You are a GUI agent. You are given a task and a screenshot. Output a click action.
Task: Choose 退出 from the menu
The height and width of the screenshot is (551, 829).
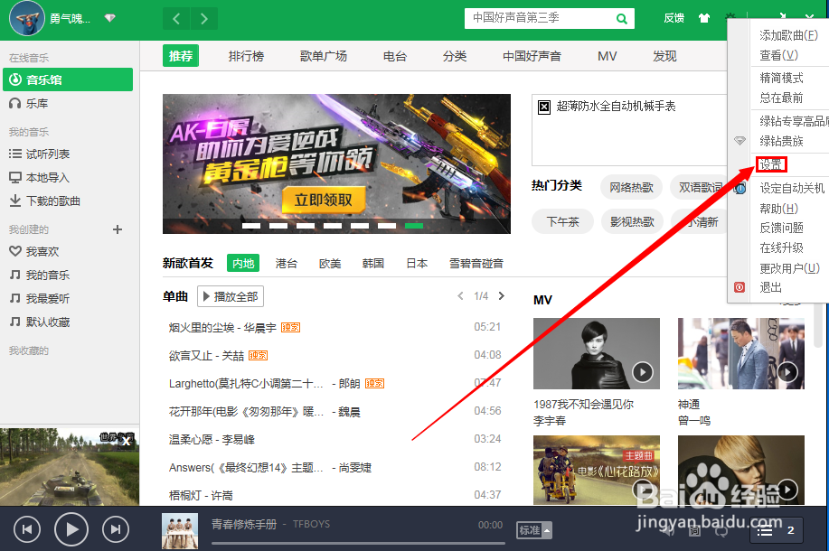770,287
